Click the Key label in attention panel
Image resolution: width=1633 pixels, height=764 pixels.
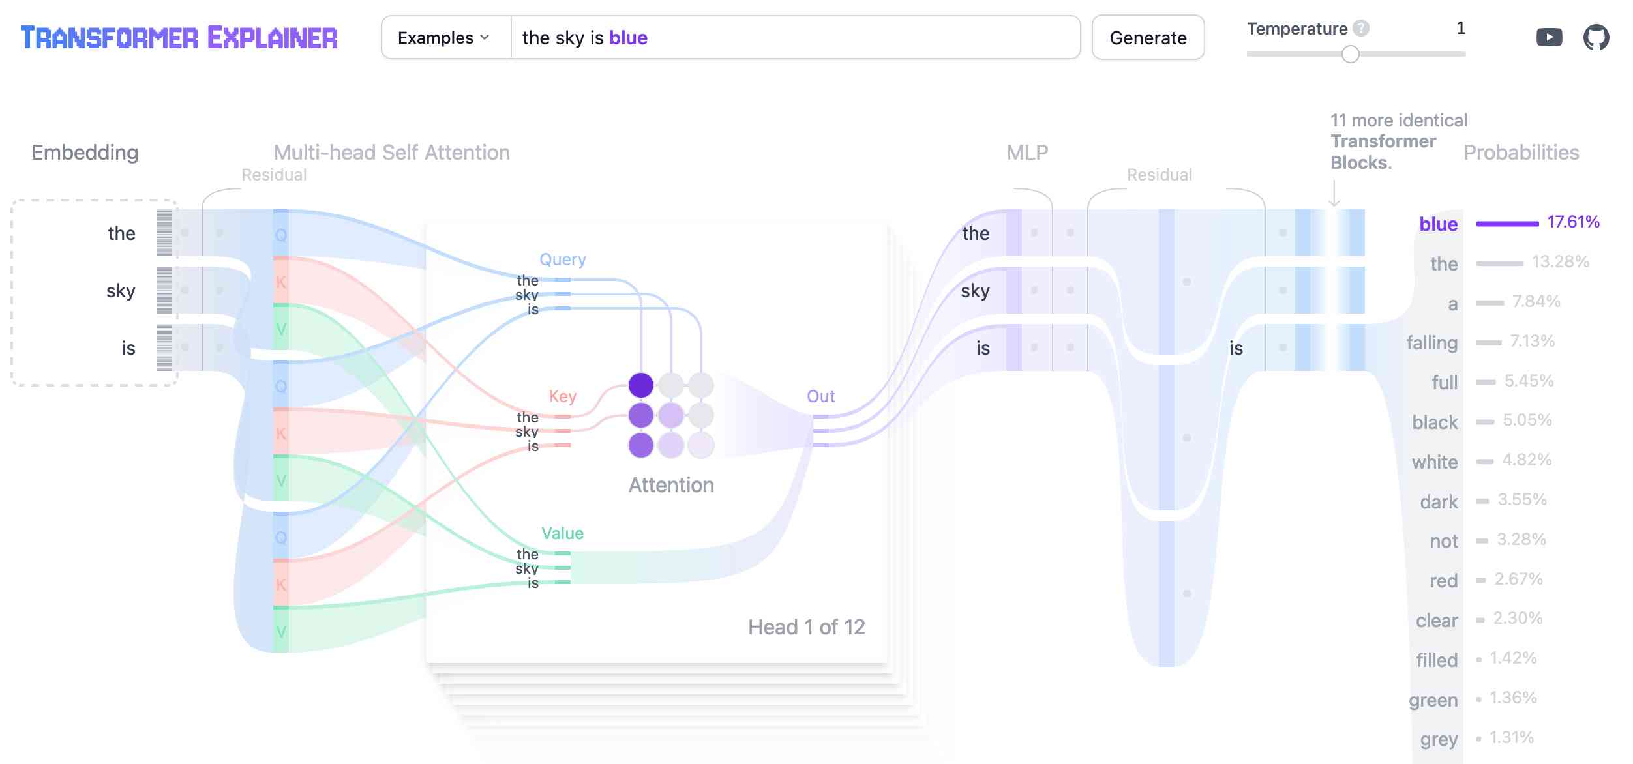562,394
